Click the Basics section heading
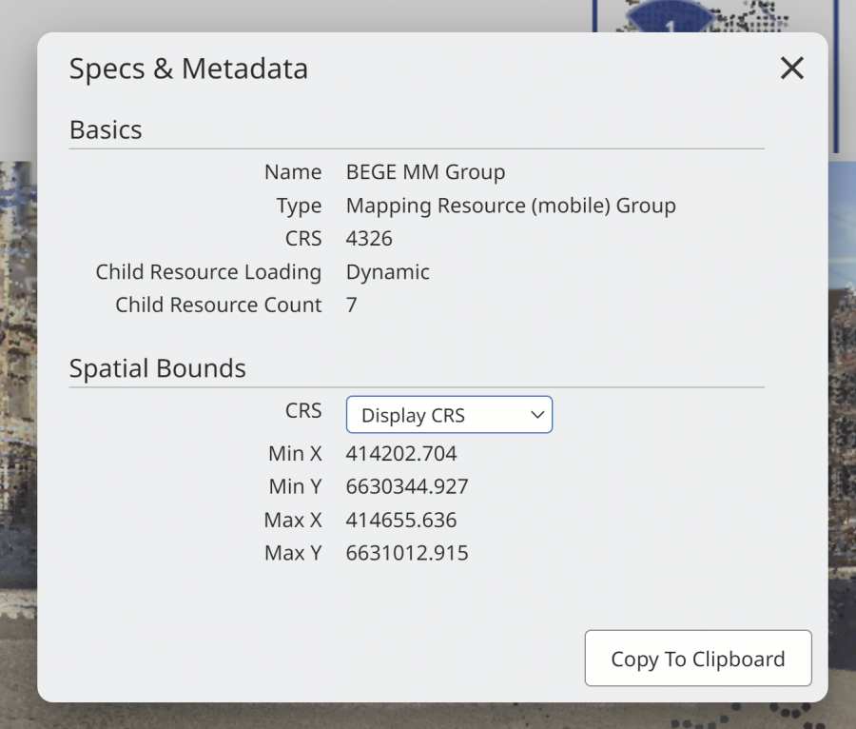The image size is (856, 729). [106, 130]
